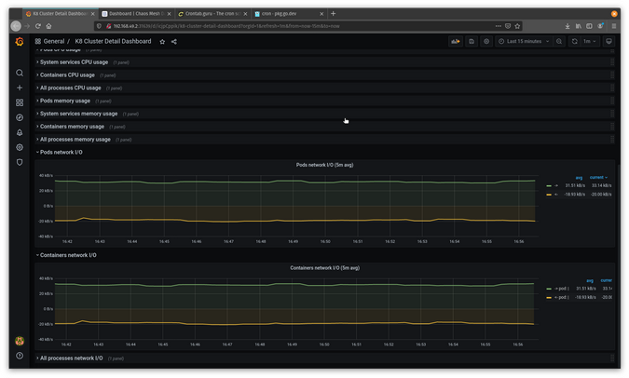The height and width of the screenshot is (378, 629).
Task: Open the Containers network I/O (5m avg) panel title
Action: (324, 268)
